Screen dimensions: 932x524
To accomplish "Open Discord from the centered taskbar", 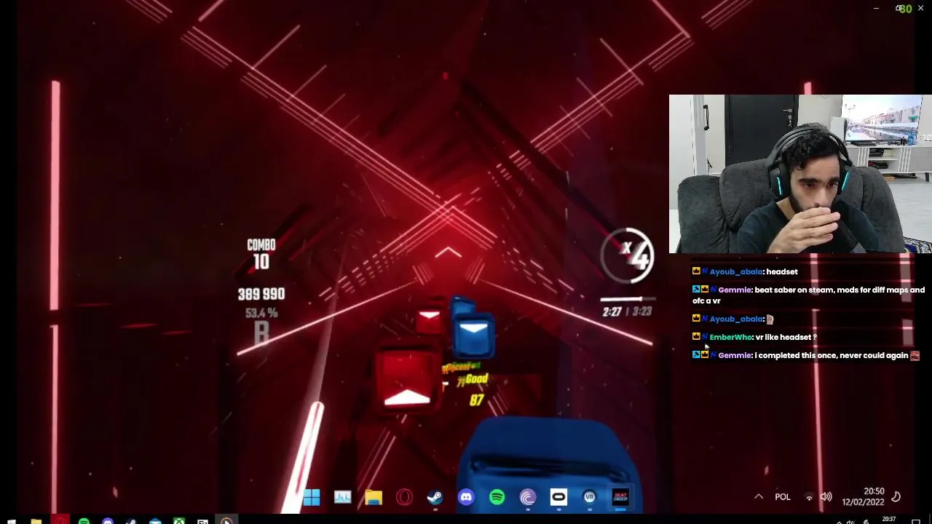I will tap(466, 497).
